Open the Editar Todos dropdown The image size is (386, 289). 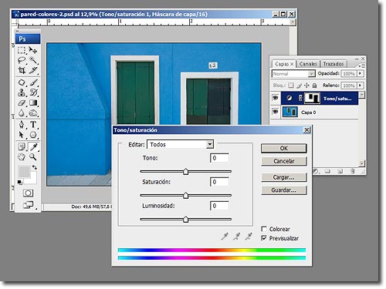(x=180, y=144)
